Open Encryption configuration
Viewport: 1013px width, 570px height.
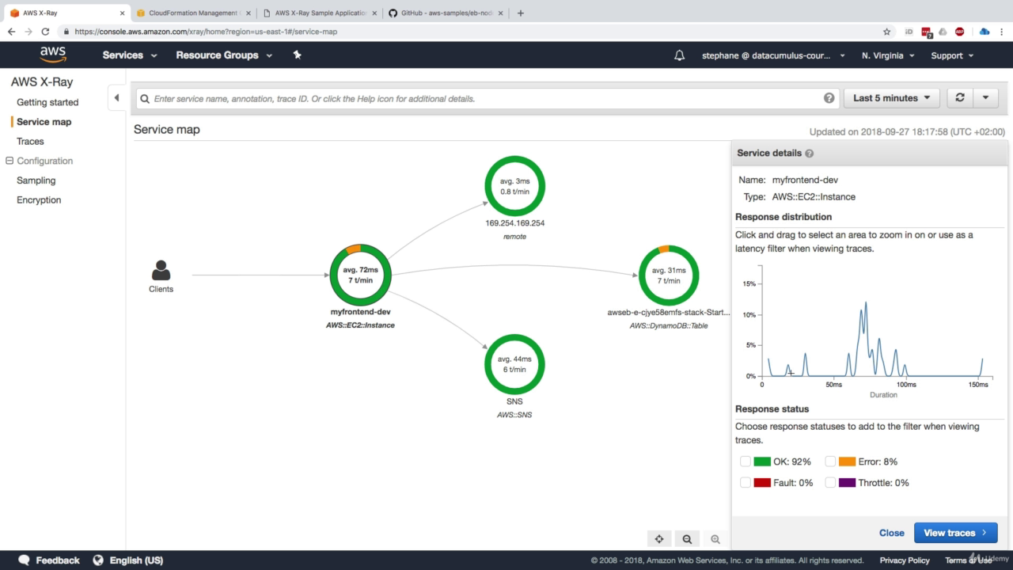point(39,200)
